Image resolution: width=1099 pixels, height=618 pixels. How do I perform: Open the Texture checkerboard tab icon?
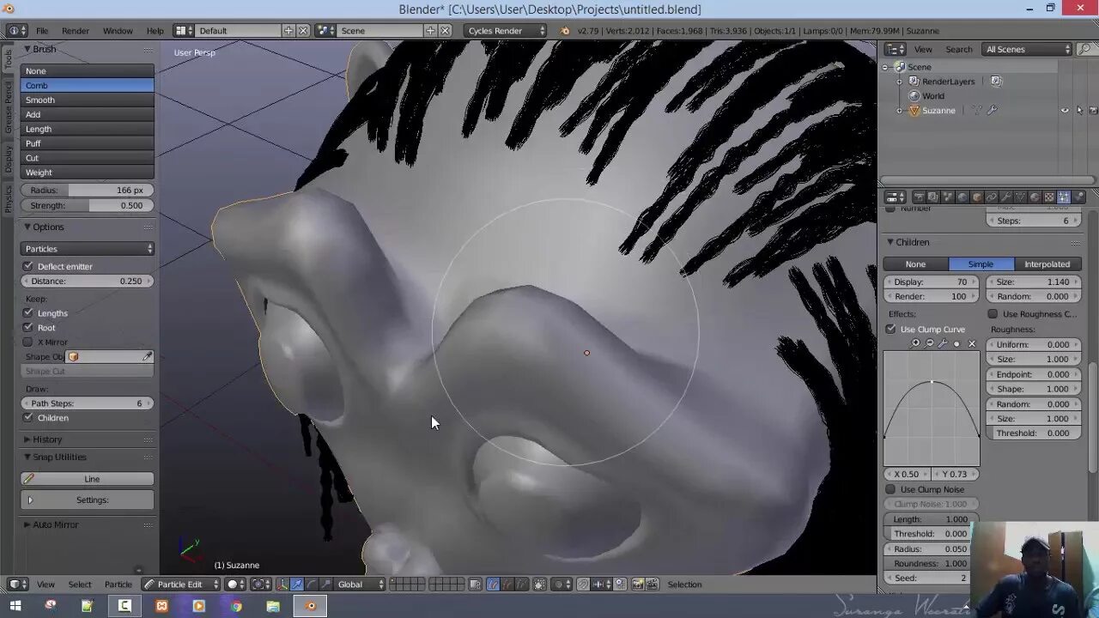tap(1049, 197)
